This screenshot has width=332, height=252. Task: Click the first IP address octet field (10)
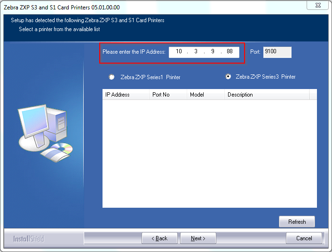(179, 51)
